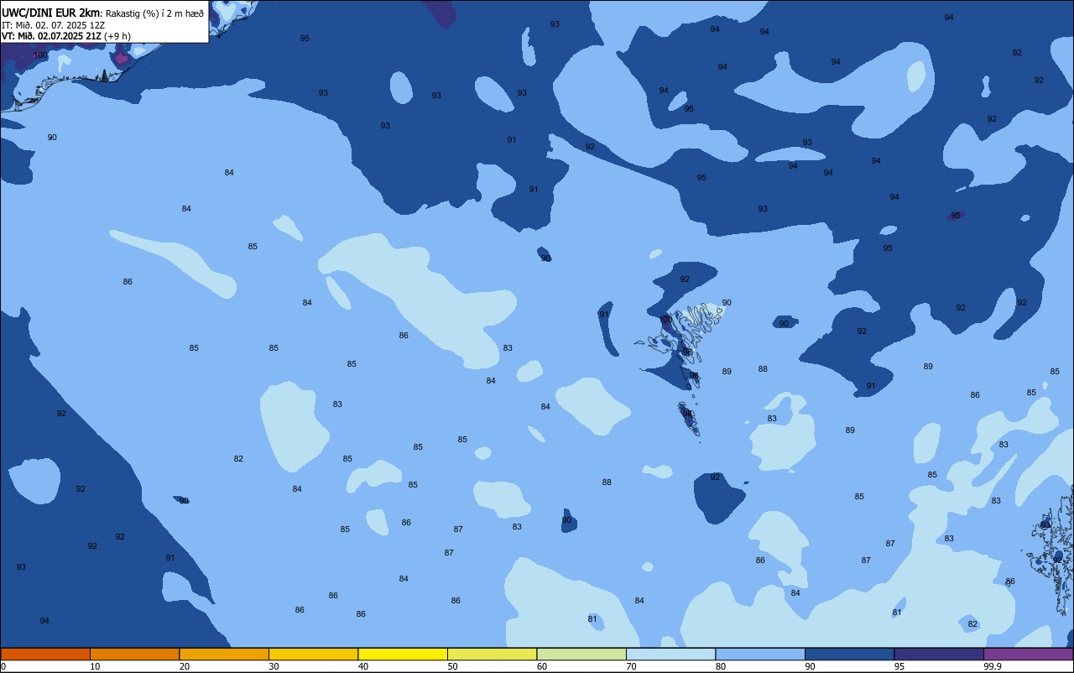Screen dimensions: 1074x673
Task: Click the 95 value inside the purple patch
Action: point(956,216)
